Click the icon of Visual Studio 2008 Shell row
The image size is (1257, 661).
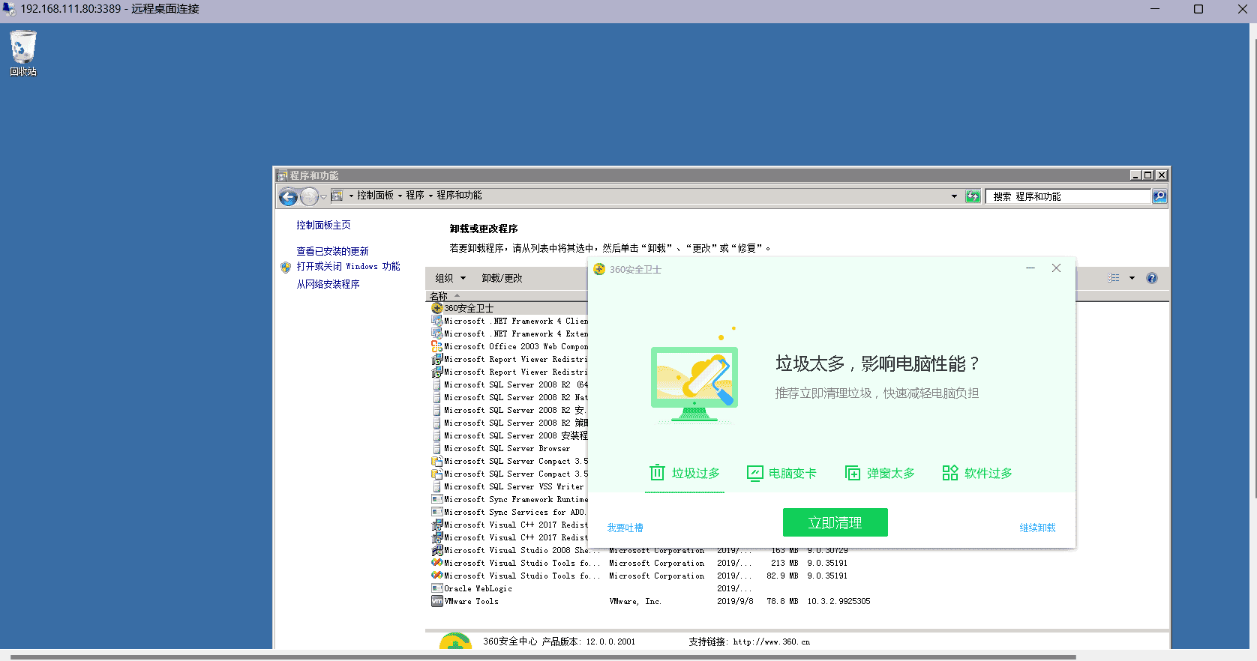436,550
